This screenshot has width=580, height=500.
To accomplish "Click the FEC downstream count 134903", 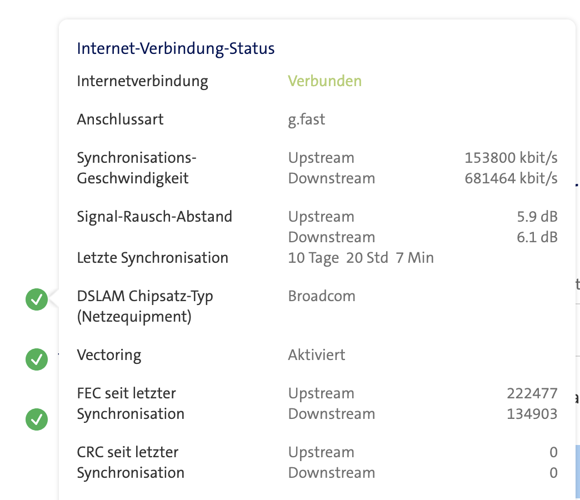I will pyautogui.click(x=532, y=414).
